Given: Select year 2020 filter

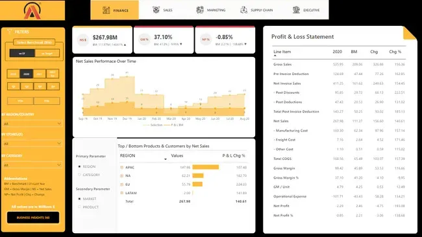Looking at the screenshot, I should [x=27, y=74].
